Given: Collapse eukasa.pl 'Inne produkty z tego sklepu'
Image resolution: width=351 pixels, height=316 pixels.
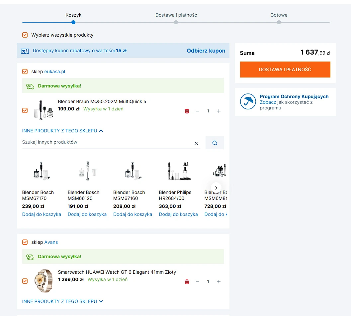Looking at the screenshot, I should tap(62, 131).
